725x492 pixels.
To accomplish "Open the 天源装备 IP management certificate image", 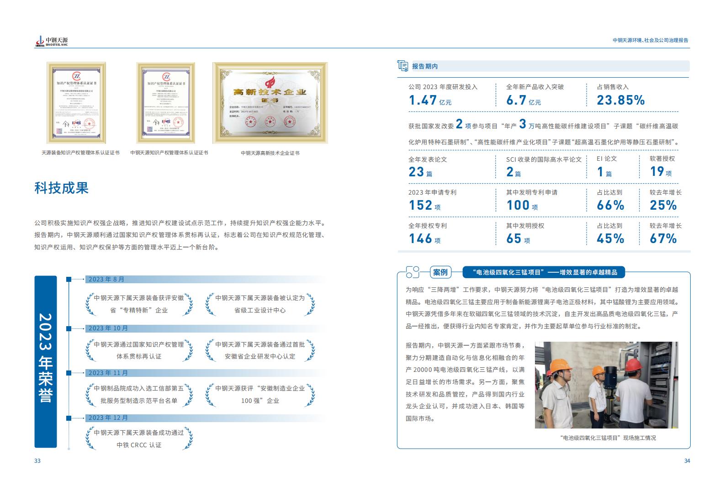I will click(76, 103).
